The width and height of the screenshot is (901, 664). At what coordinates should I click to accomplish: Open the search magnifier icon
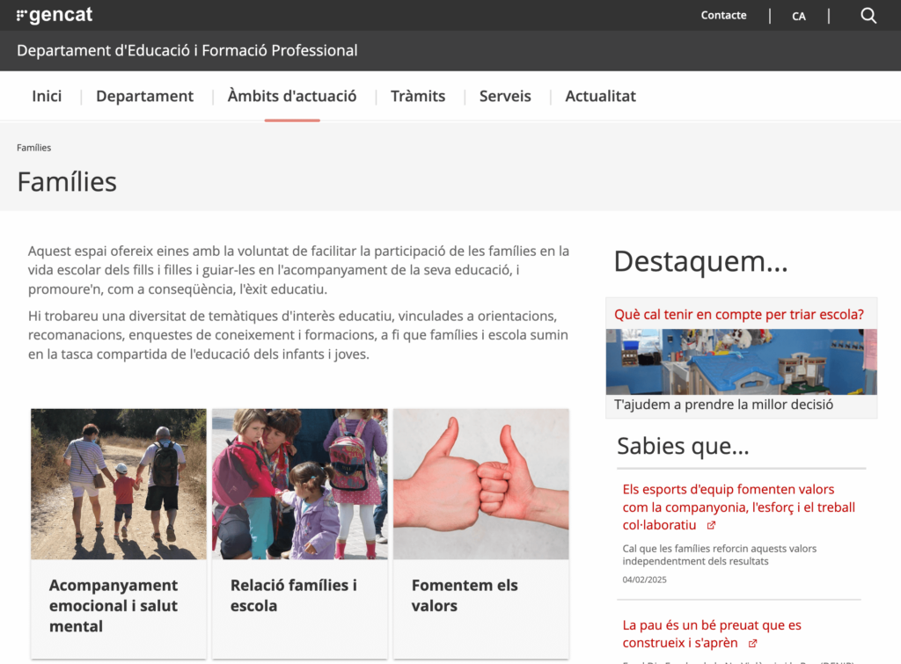pos(868,16)
